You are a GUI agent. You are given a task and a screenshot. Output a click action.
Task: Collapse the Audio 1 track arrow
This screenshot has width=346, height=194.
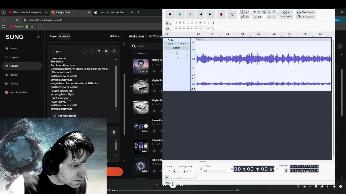point(185,40)
